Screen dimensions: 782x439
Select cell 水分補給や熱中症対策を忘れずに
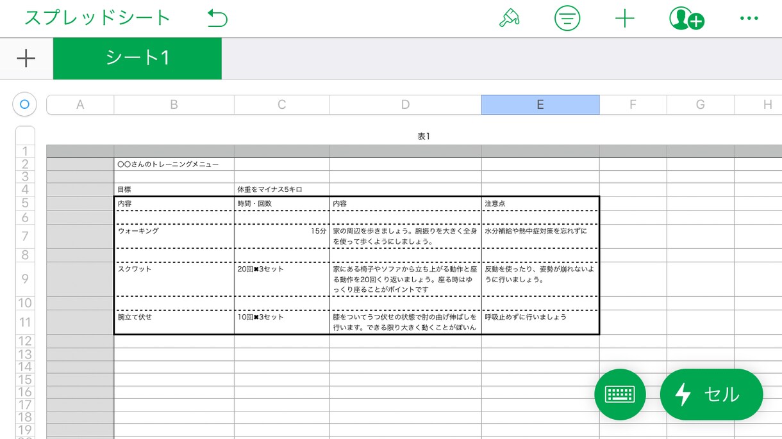click(540, 236)
